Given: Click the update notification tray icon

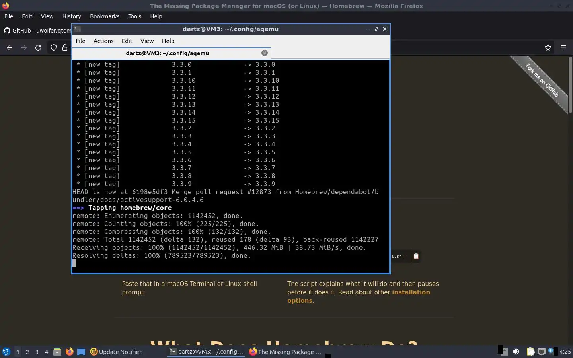Looking at the screenshot, I should (551, 351).
